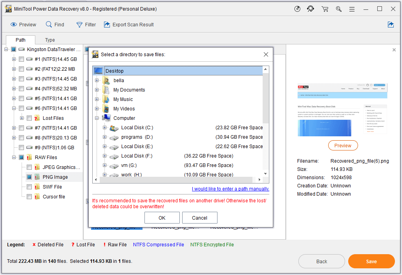Expand the #8 (NTFS)20.13 GB partition node
Screen dimensions: 402x275
point(14,138)
